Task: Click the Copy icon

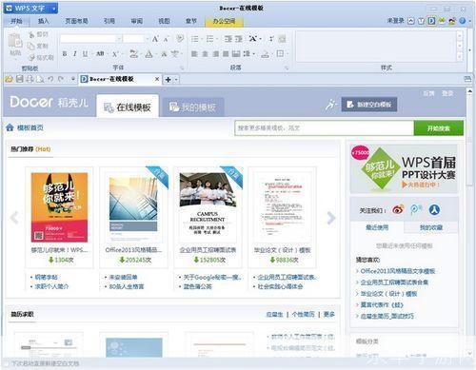Action: pos(31,47)
